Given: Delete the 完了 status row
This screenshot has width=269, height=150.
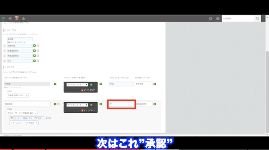Looking at the screenshot, I should (x=38, y=61).
